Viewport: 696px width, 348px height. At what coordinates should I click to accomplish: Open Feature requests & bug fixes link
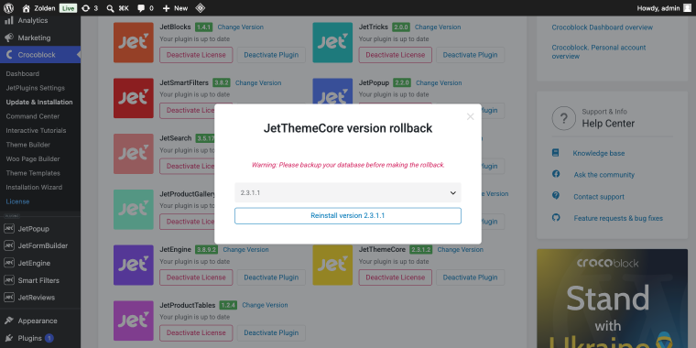[x=618, y=218]
